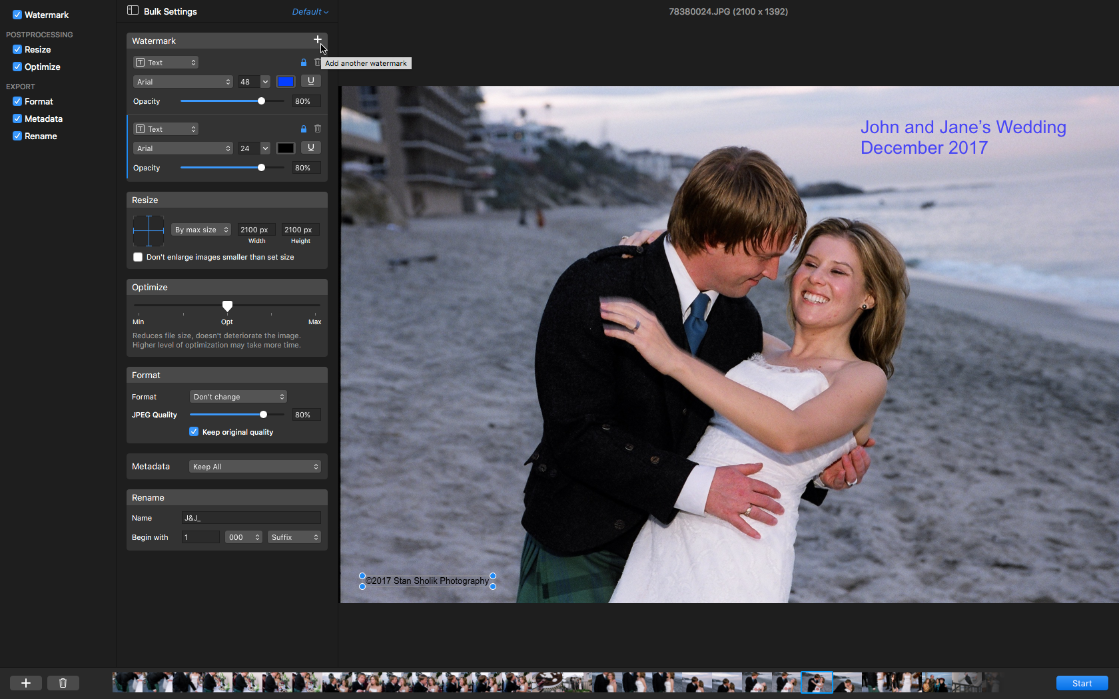The width and height of the screenshot is (1119, 699).
Task: Enable Don't enlarge images smaller than set size
Action: (138, 257)
